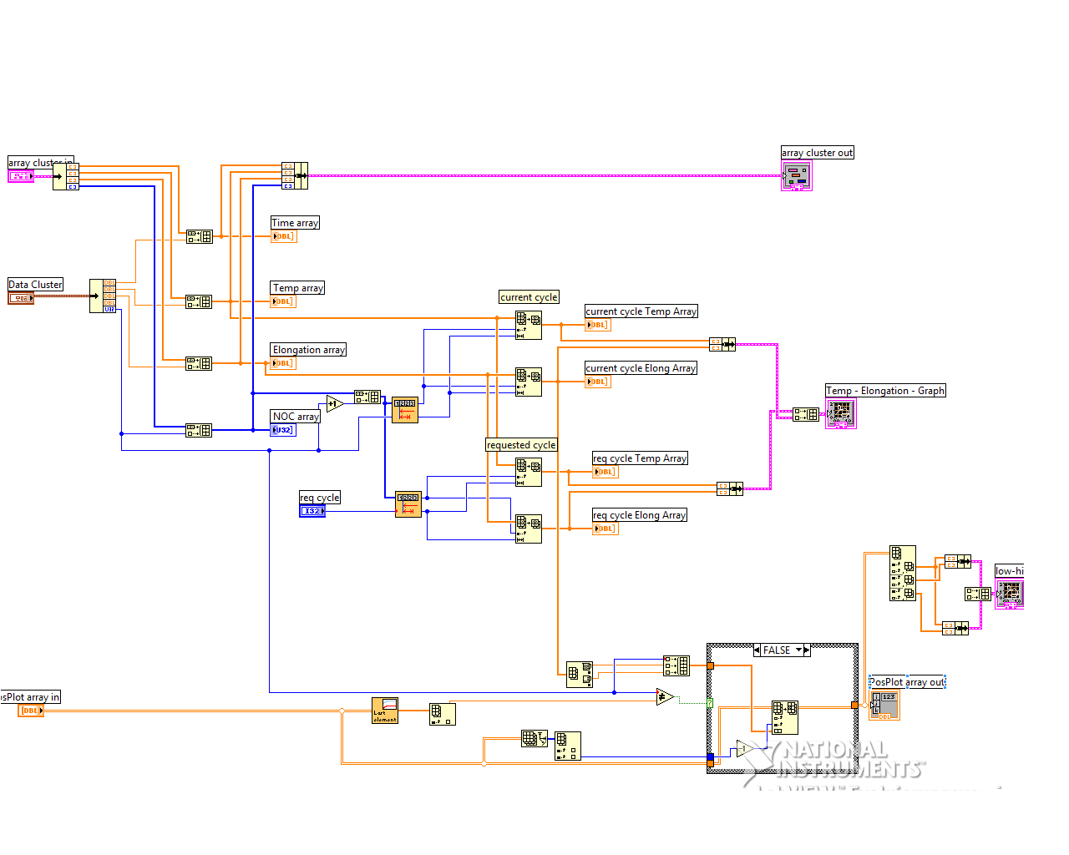Click the Data Cluster control terminal
This screenshot has width=1069, height=855.
(21, 298)
